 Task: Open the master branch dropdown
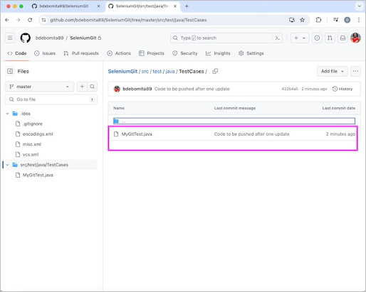click(x=39, y=87)
